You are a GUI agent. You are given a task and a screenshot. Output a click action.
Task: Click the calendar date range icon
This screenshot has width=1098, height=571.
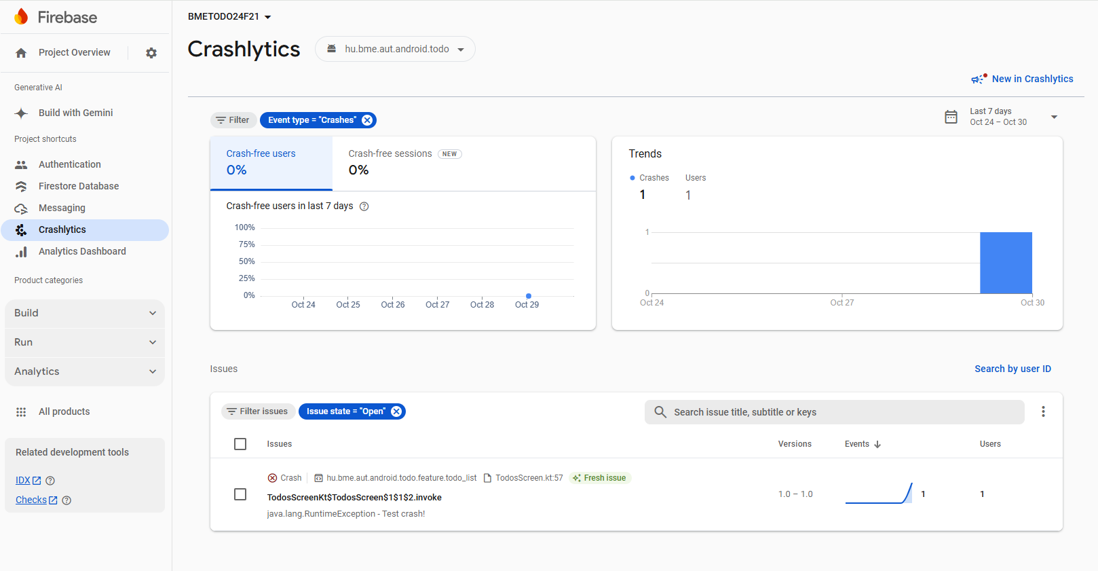[951, 117]
